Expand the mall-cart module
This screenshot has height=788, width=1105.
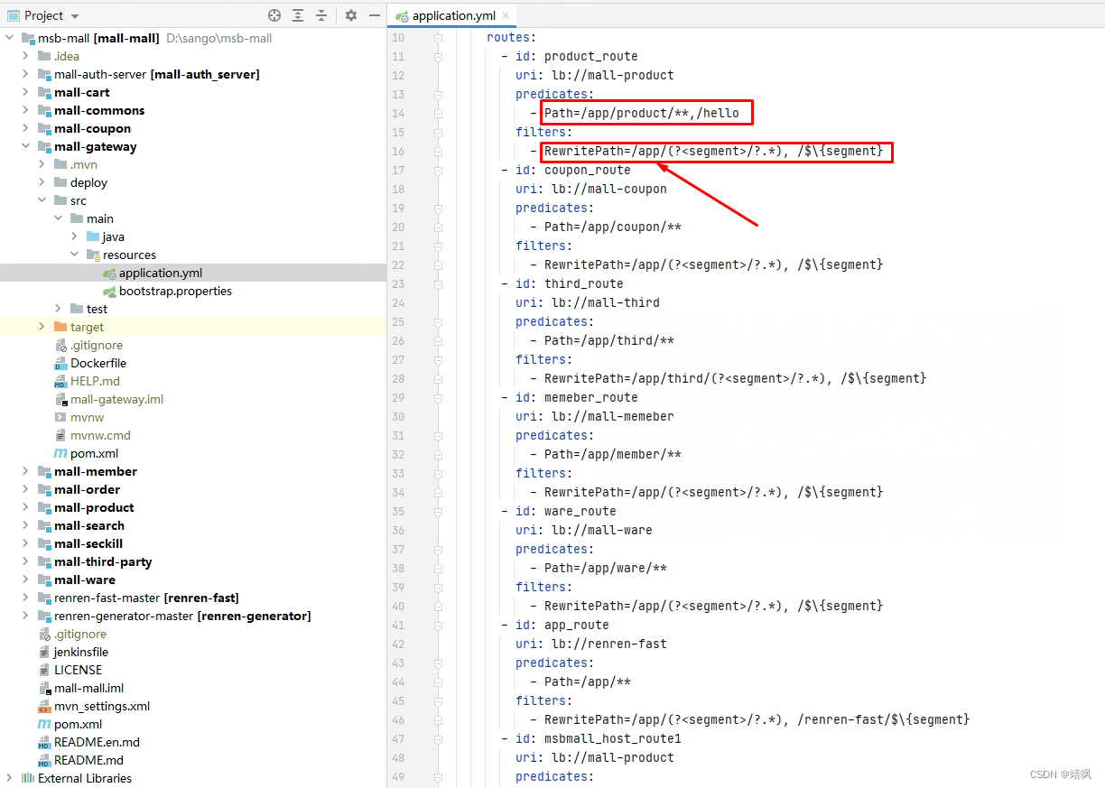tap(26, 92)
